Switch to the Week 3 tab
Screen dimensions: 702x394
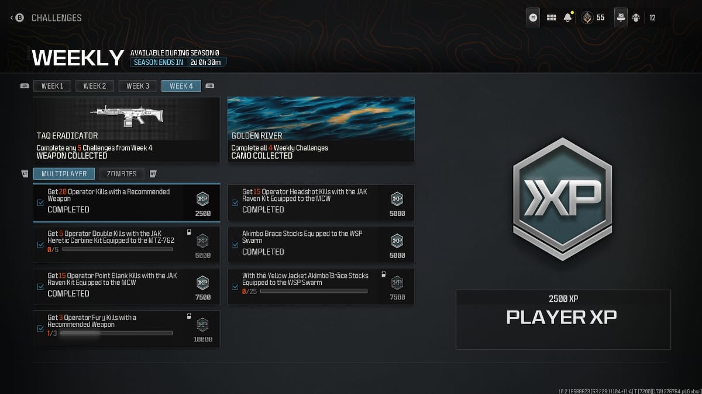click(137, 86)
